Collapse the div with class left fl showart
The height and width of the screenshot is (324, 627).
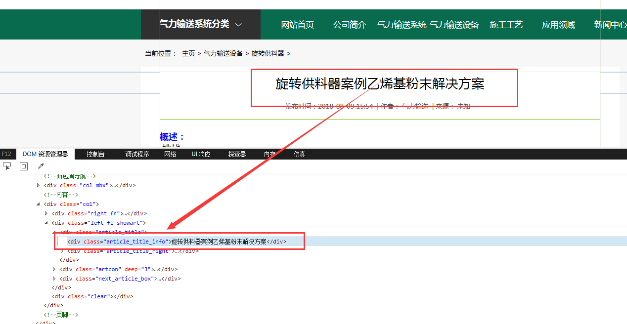coord(46,223)
